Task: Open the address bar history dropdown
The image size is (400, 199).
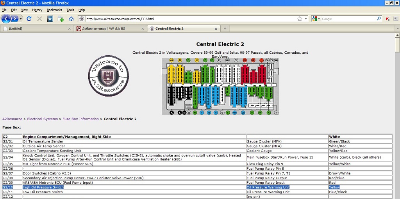Action: point(306,19)
